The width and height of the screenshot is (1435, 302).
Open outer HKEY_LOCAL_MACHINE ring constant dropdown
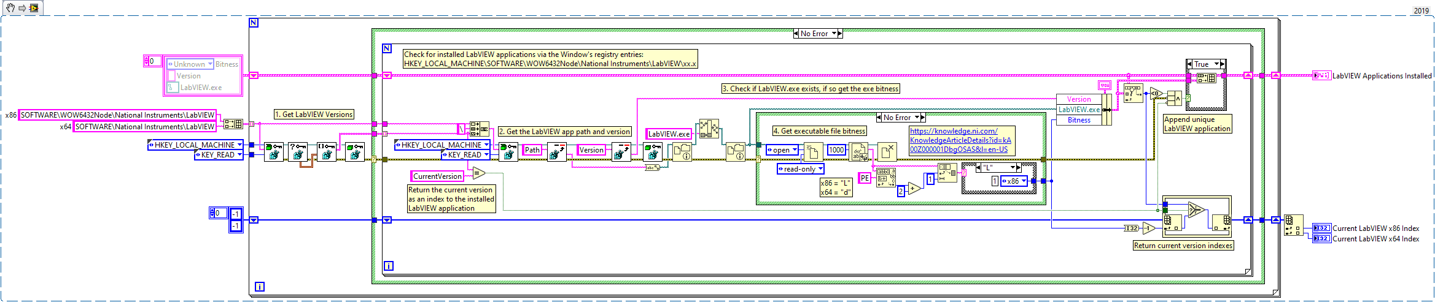(x=240, y=145)
